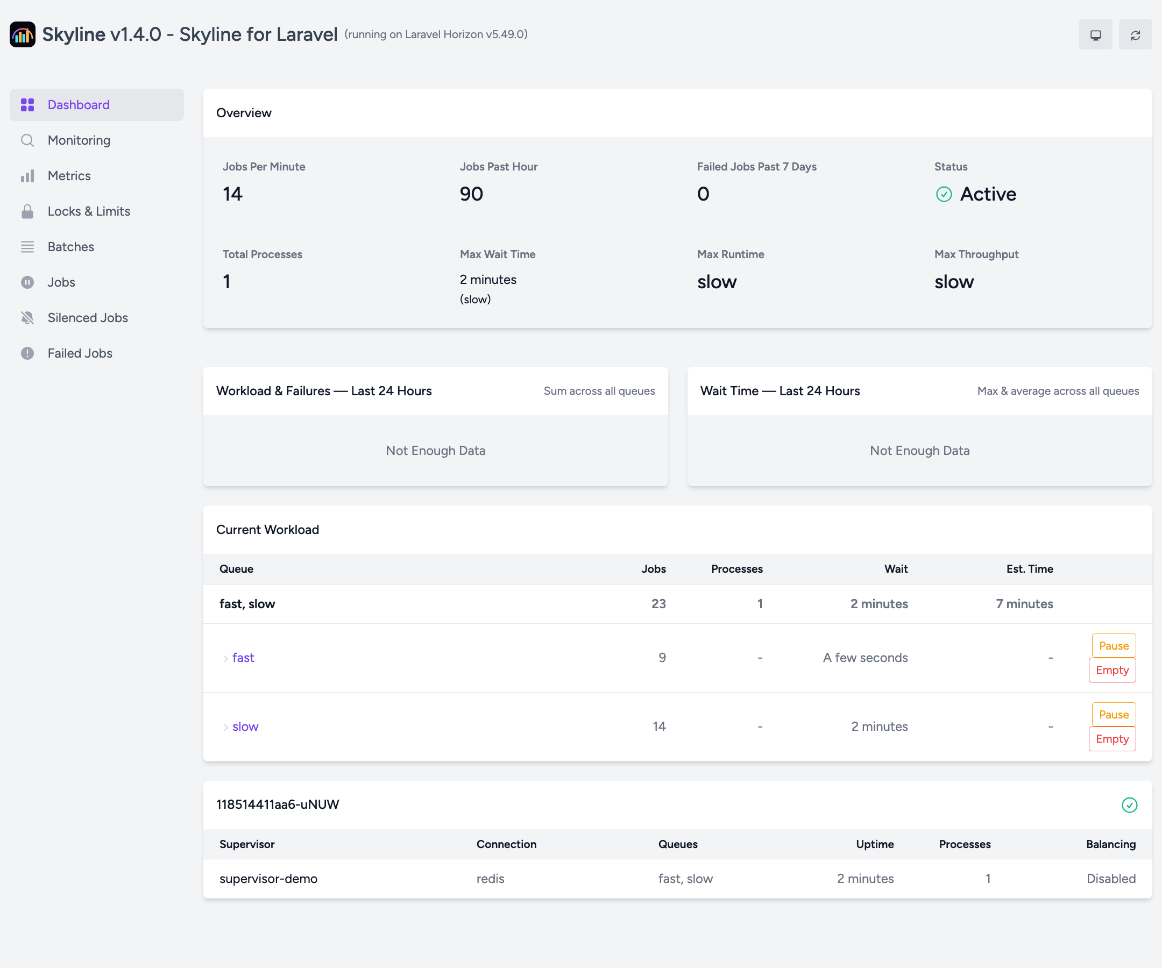Open the Metrics section

[97, 176]
